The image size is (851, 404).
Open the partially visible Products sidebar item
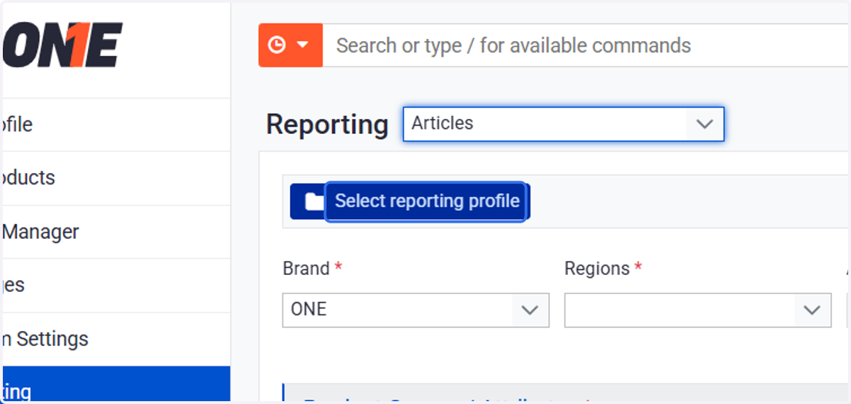116,178
